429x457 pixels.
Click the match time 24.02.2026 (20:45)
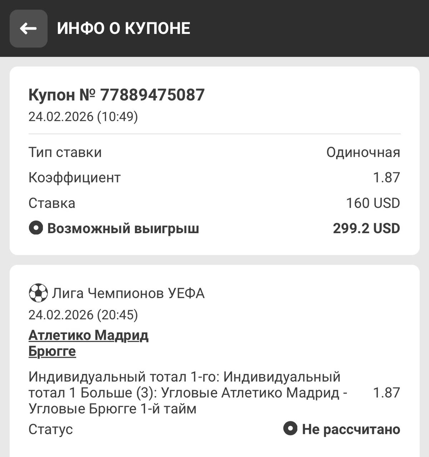tap(83, 315)
